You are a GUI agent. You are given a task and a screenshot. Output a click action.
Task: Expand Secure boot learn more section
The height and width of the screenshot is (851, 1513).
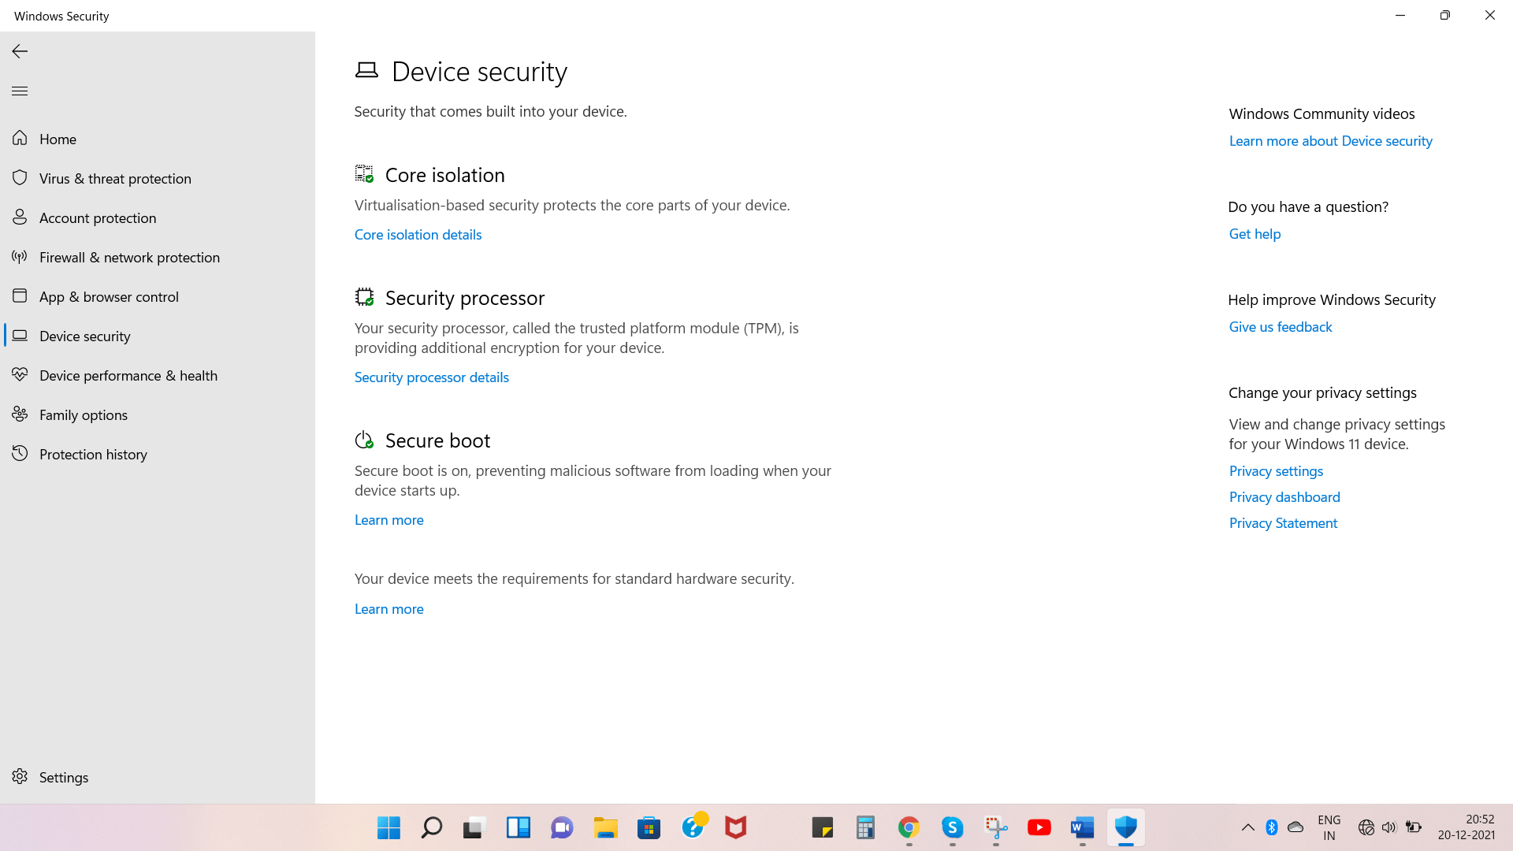[388, 519]
